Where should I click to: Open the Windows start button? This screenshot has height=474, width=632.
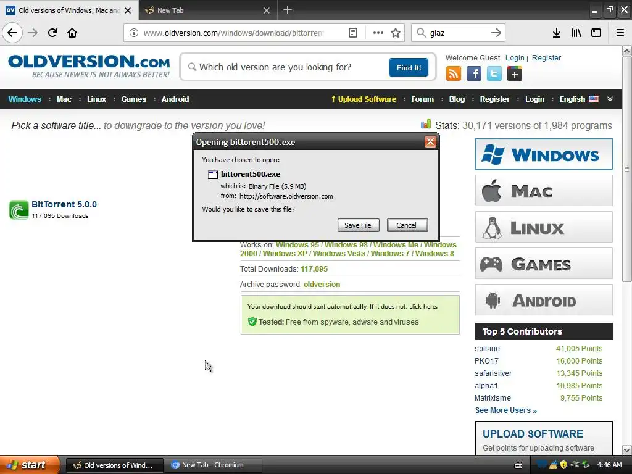[x=30, y=465]
